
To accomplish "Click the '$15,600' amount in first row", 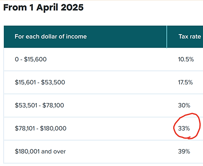I will (x=35, y=59).
